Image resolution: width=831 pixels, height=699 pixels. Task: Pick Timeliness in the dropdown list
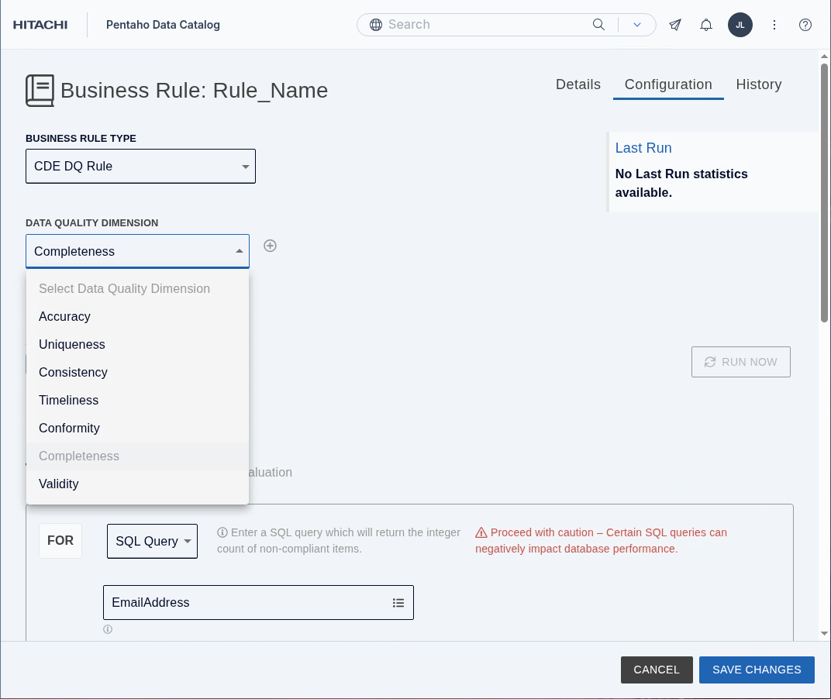pyautogui.click(x=69, y=401)
